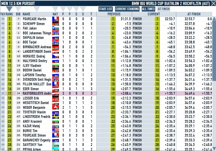Viewport: 216px width, 151px height.
Task: Click the BOEHM Daniel name
Action: click(32, 70)
